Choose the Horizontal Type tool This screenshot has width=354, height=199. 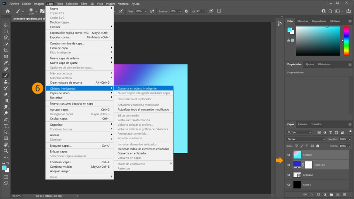pyautogui.click(x=6, y=126)
